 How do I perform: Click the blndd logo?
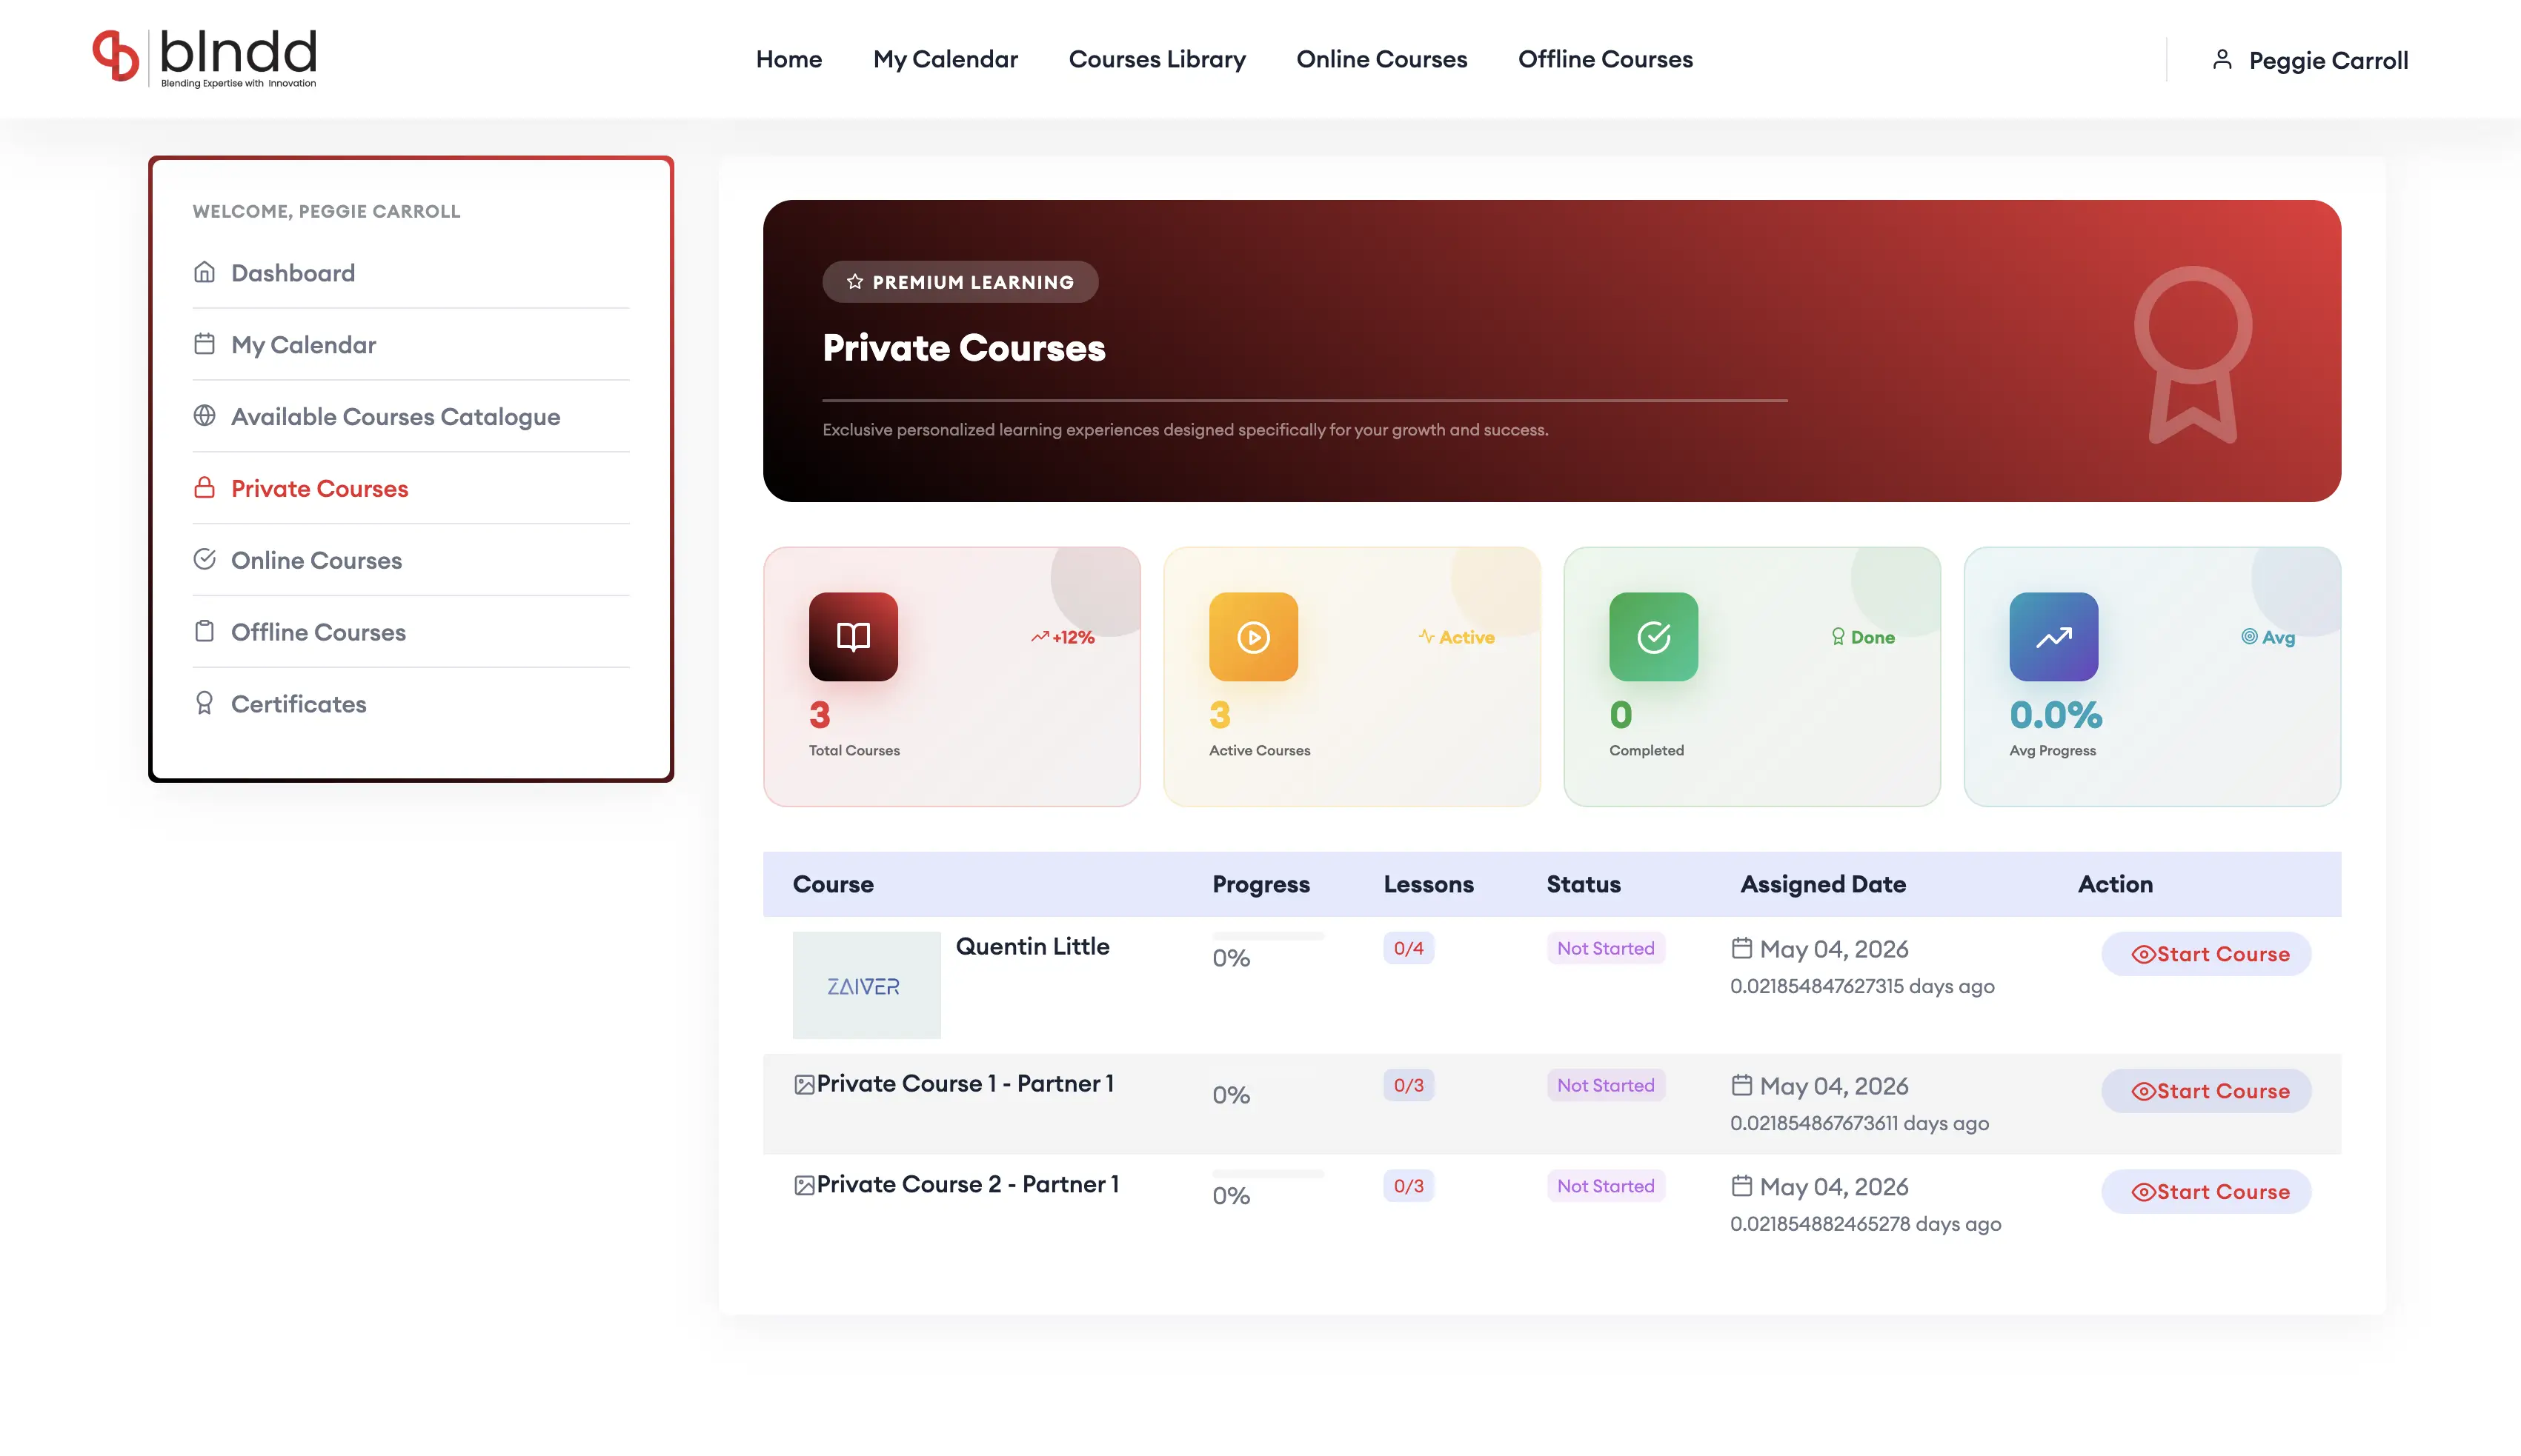click(205, 58)
